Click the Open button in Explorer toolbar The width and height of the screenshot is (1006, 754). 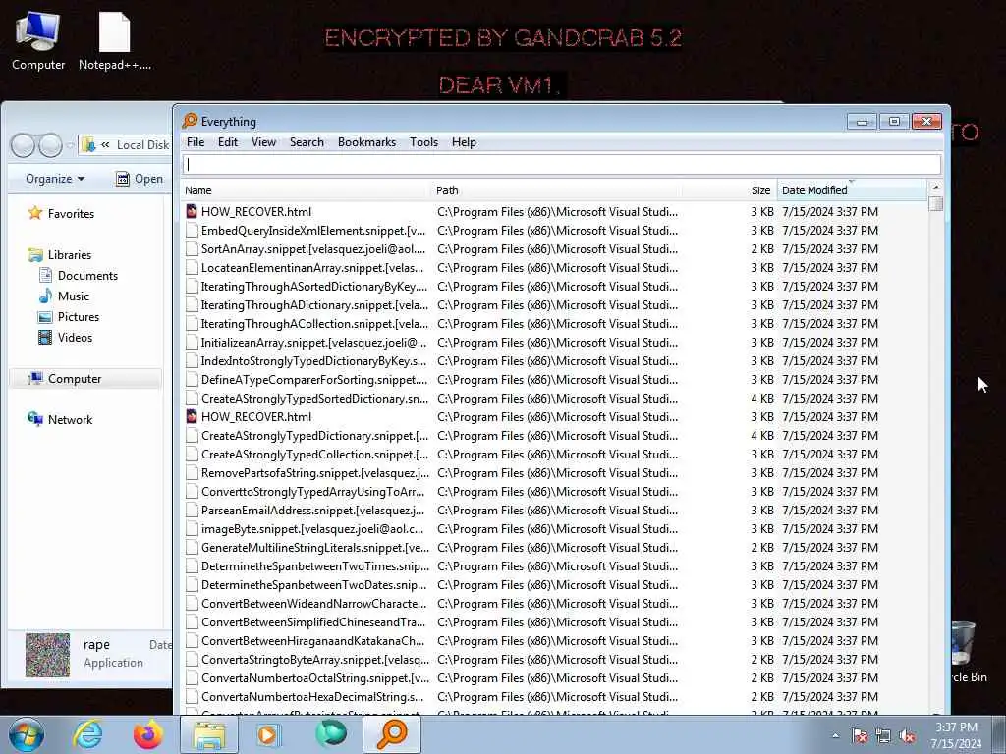pyautogui.click(x=140, y=179)
